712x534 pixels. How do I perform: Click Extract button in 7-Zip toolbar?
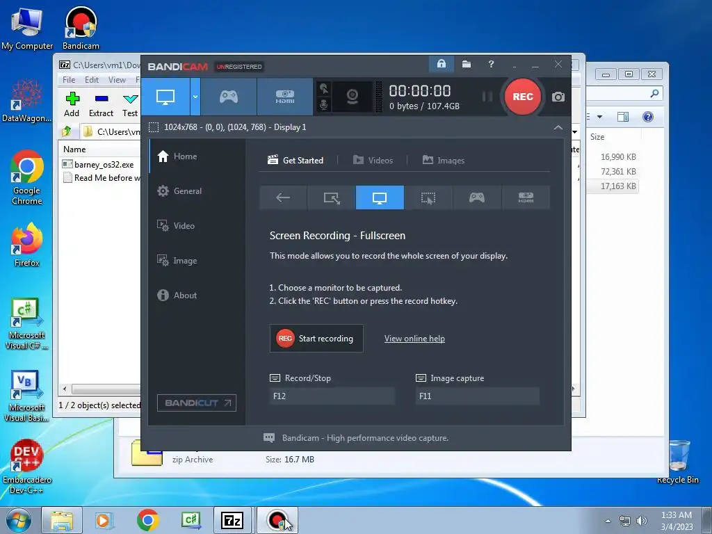pos(101,104)
